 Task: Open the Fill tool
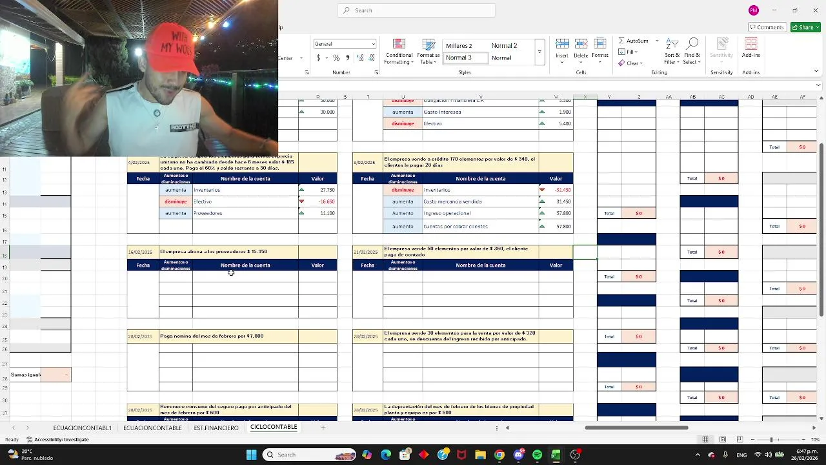tap(628, 52)
